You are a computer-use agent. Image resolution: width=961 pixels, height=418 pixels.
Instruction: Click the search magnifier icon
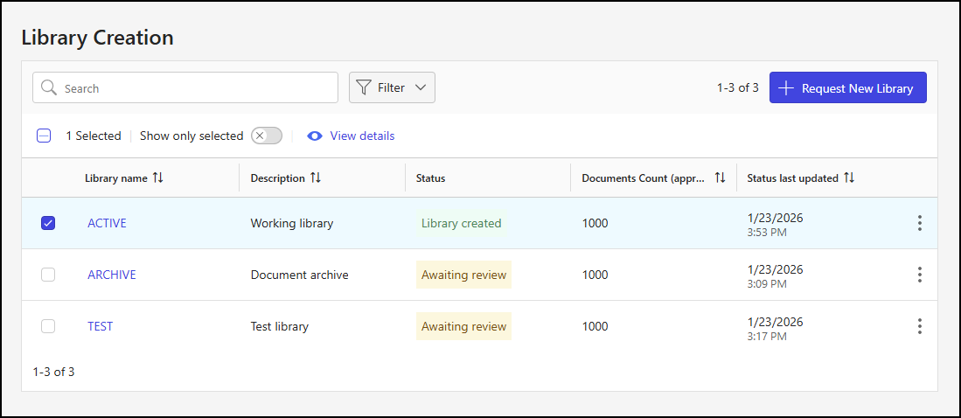(49, 87)
